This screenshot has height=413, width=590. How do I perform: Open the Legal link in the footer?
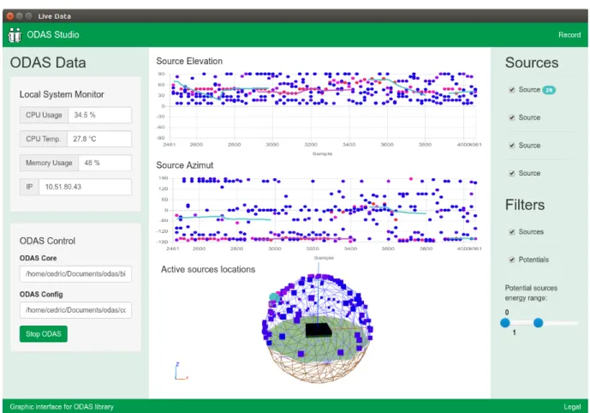coord(572,407)
